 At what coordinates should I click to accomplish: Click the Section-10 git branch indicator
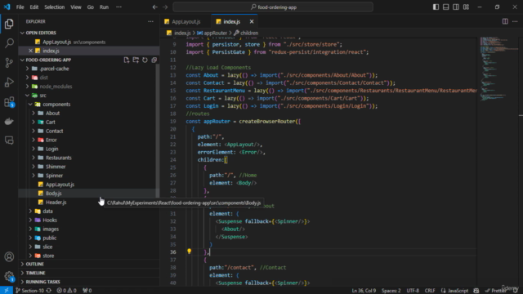pos(29,291)
